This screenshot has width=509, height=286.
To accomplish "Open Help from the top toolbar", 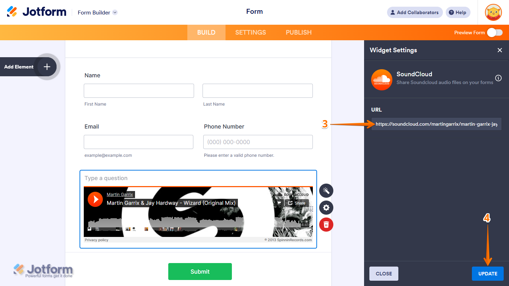I will click(x=458, y=12).
